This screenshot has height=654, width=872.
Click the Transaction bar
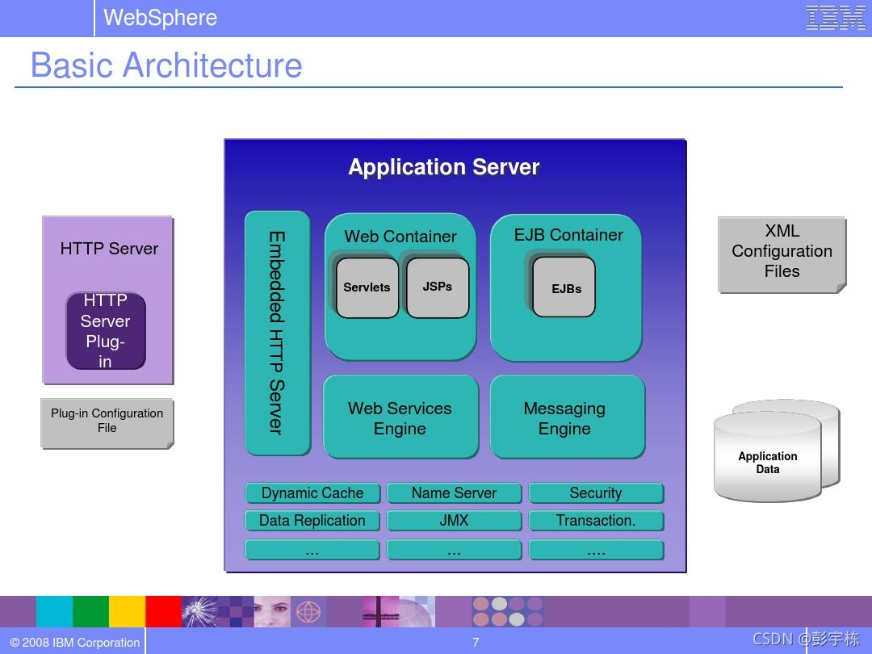(596, 521)
